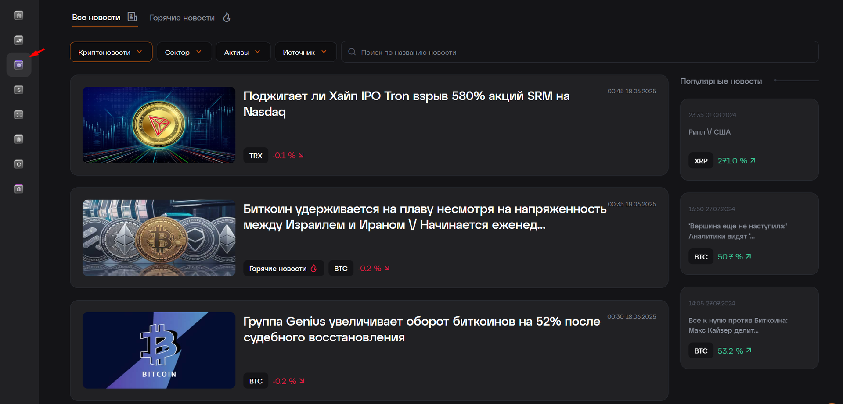Screen dimensions: 843x404
Task: Click up arrow next to BTC 50.7 %
Action: tap(749, 256)
